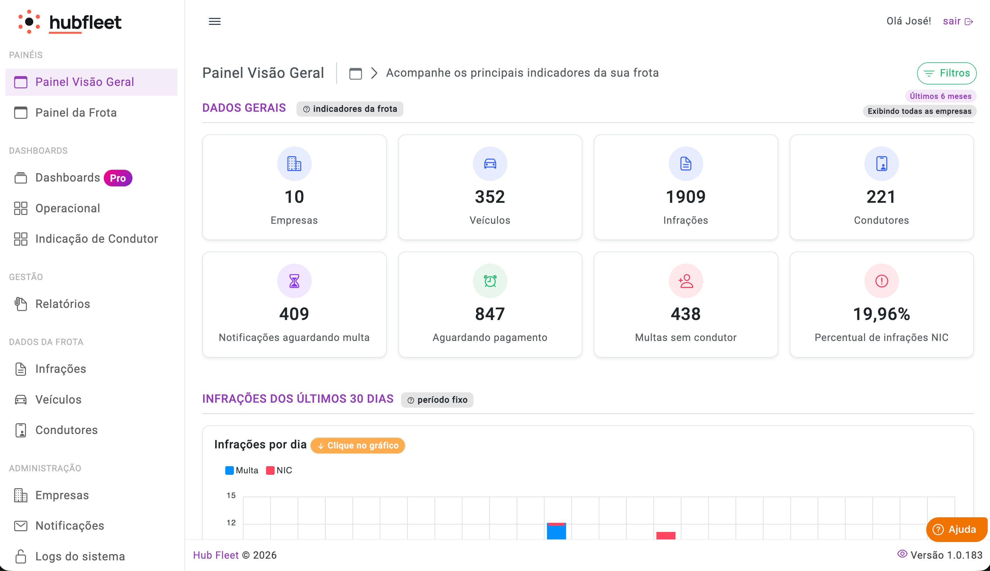990x571 pixels.
Task: Click the Hub Fleet footer link
Action: (216, 555)
